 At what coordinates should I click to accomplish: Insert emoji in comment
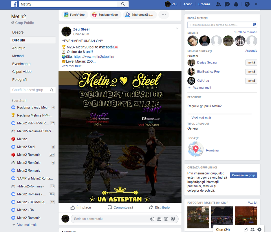click(x=152, y=219)
